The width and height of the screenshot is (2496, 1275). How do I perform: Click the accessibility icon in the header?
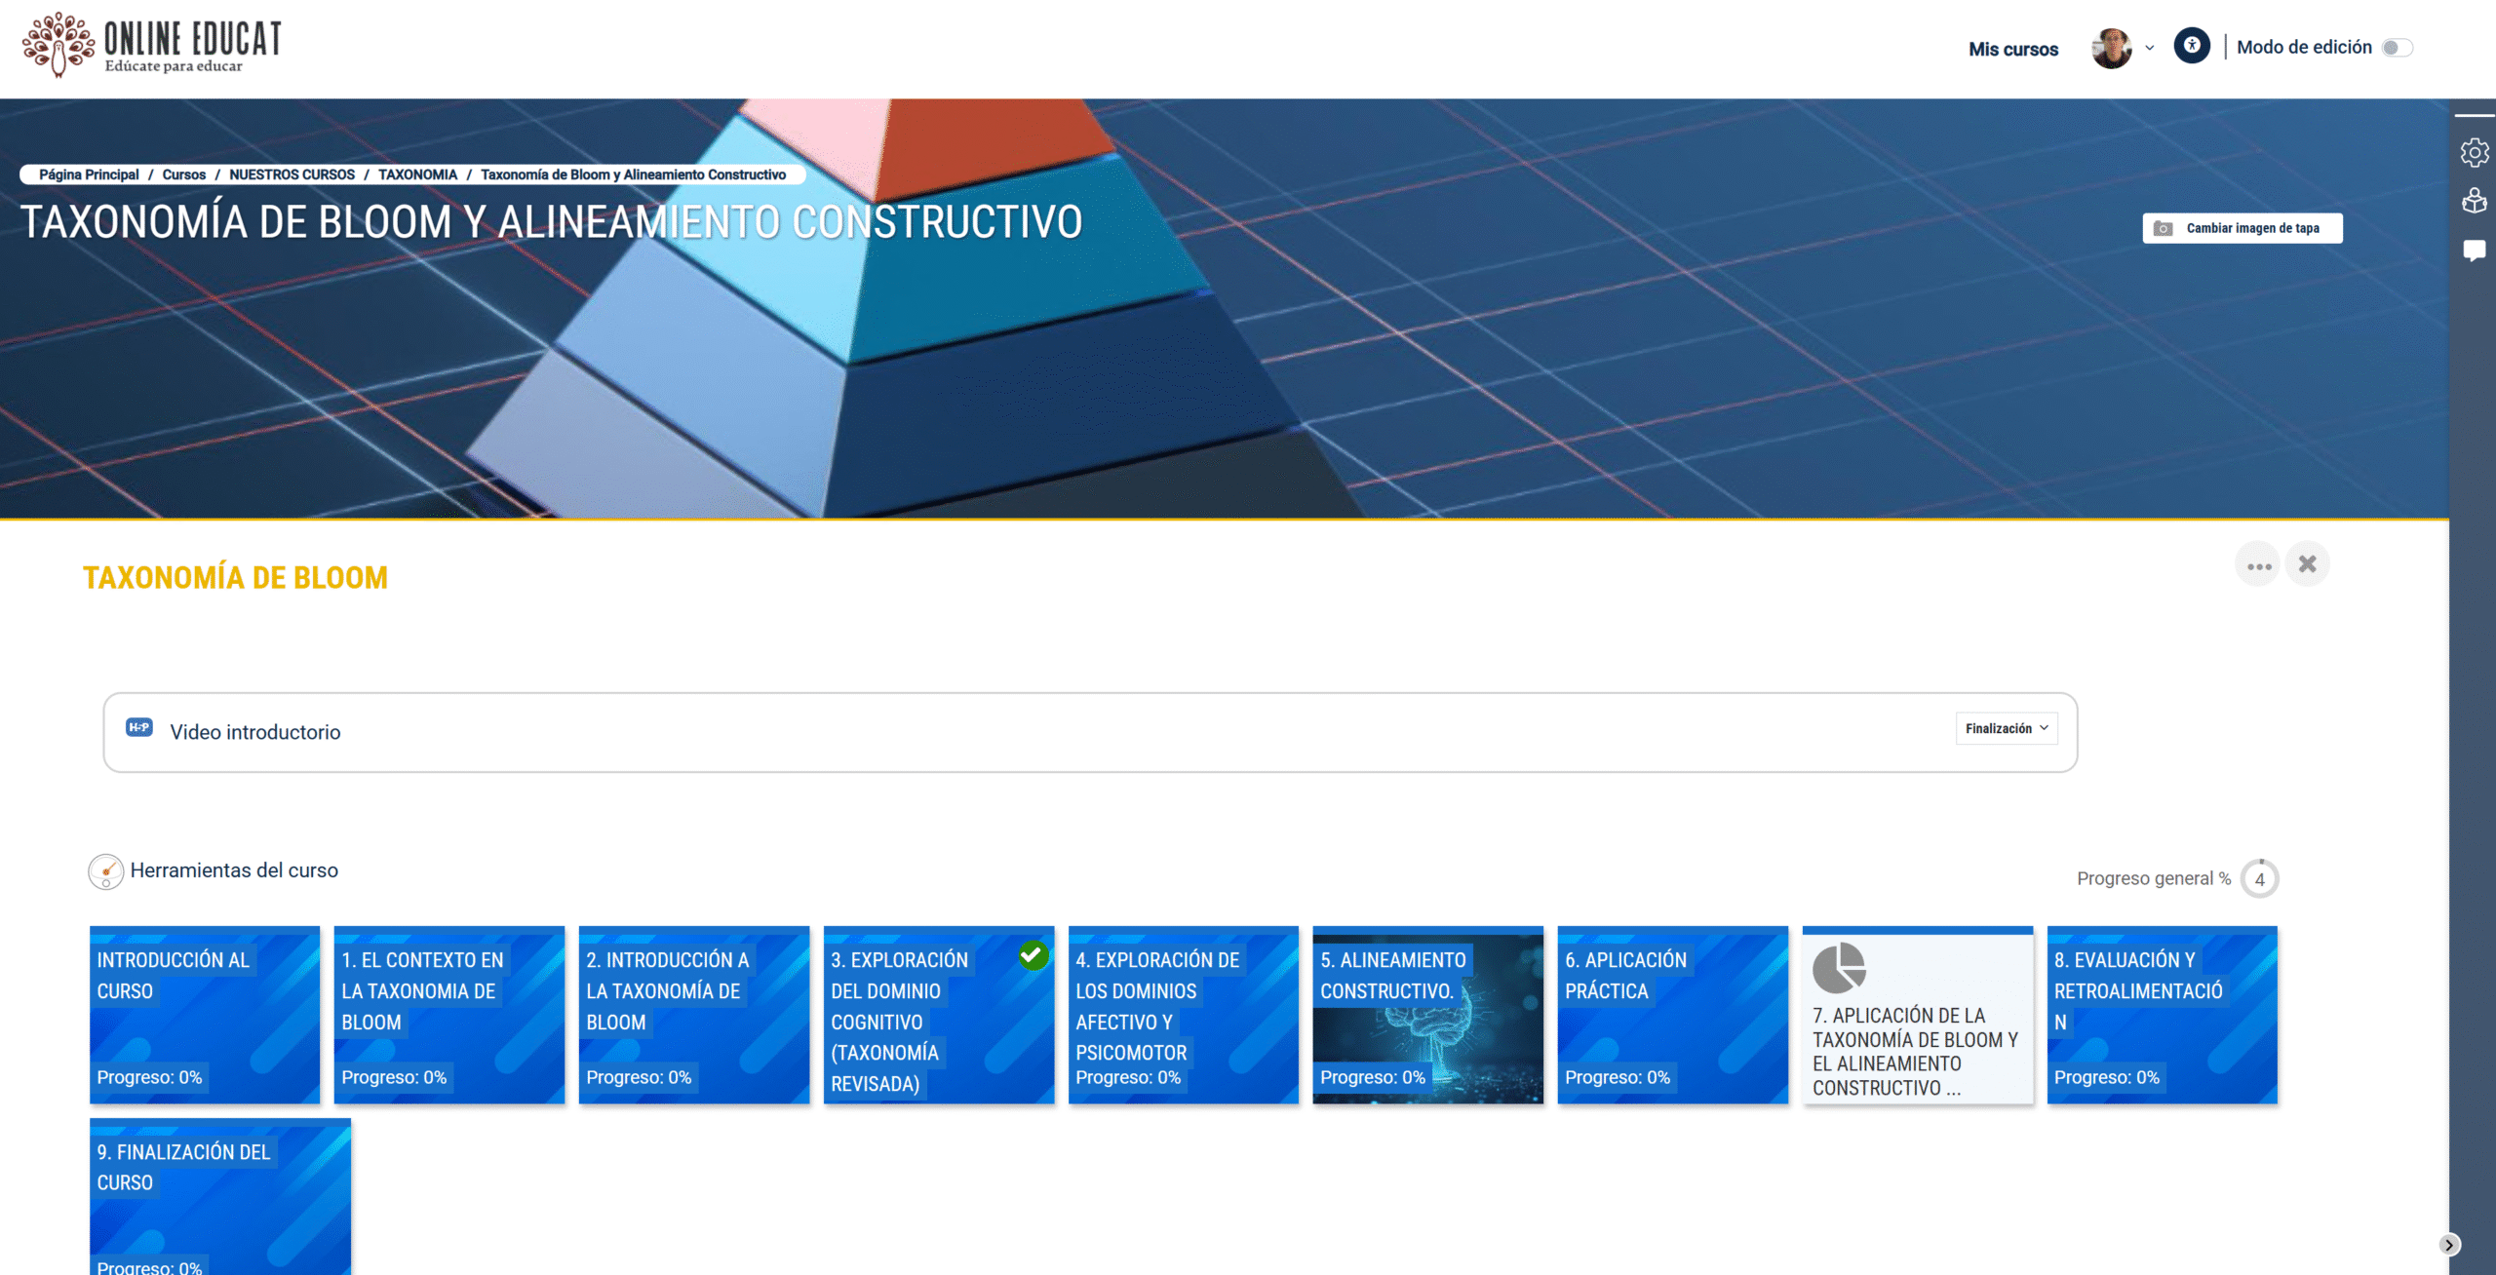point(2192,46)
